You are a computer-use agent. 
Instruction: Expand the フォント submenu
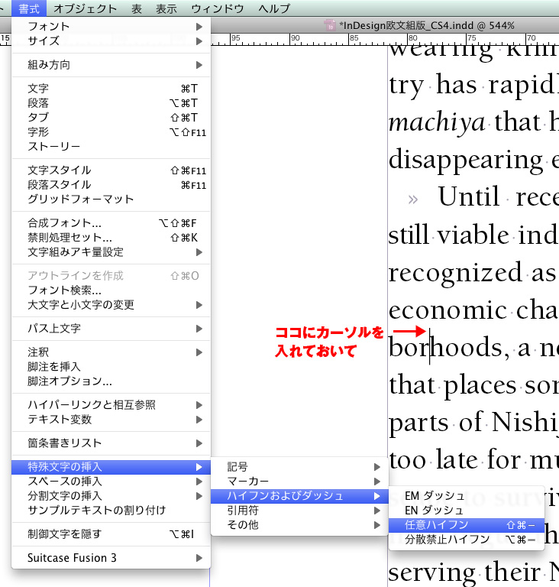111,26
